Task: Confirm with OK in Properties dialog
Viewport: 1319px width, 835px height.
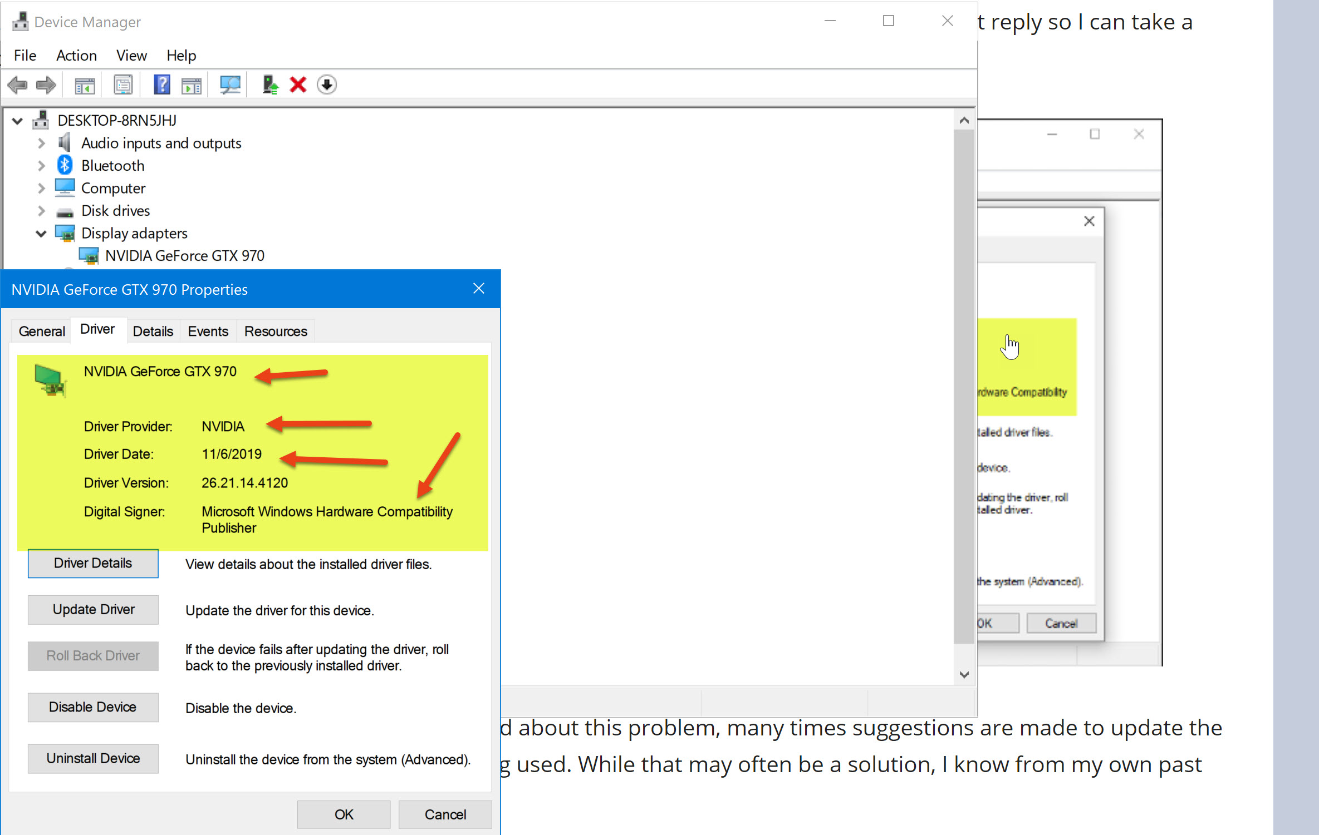Action: [344, 814]
